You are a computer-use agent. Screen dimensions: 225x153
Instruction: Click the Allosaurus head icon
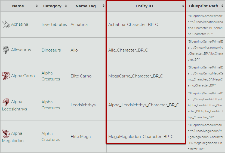6,50
